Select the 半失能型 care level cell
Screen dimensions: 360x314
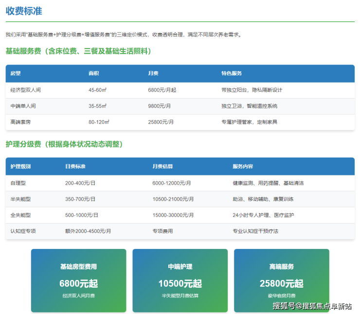pos(20,199)
